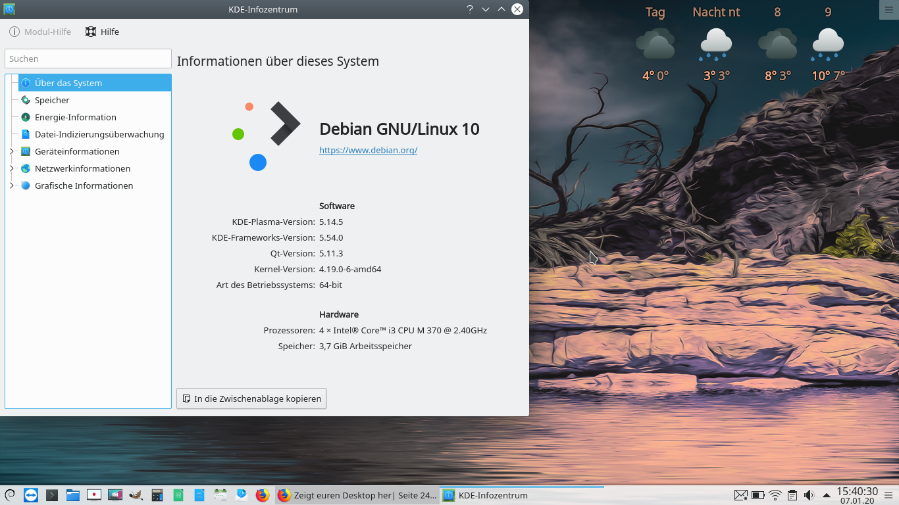
Task: Open LibreOffice Writer from the taskbar
Action: click(199, 495)
